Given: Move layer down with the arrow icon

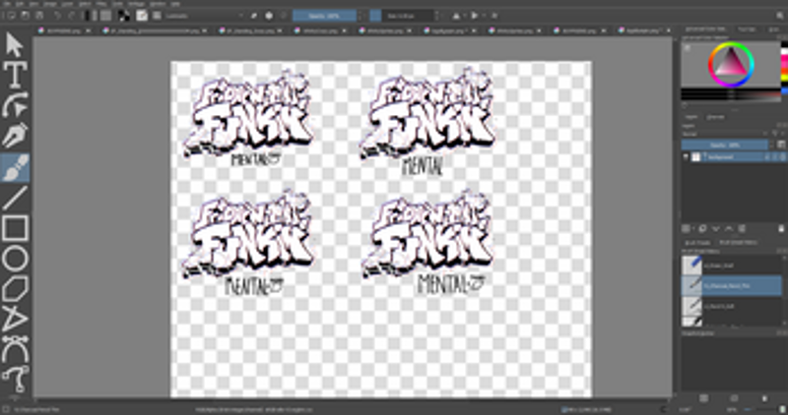Looking at the screenshot, I should [x=716, y=229].
